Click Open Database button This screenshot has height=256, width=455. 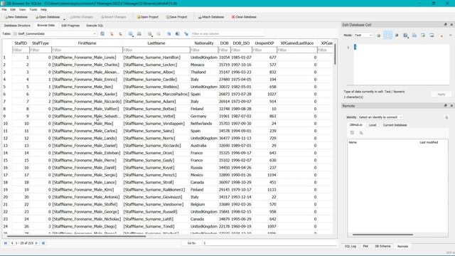point(48,17)
